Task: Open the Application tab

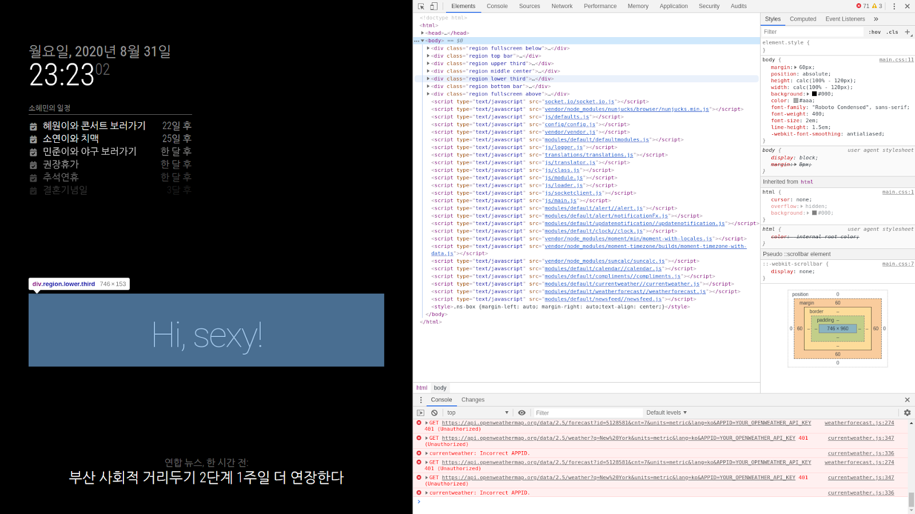Action: 674,6
